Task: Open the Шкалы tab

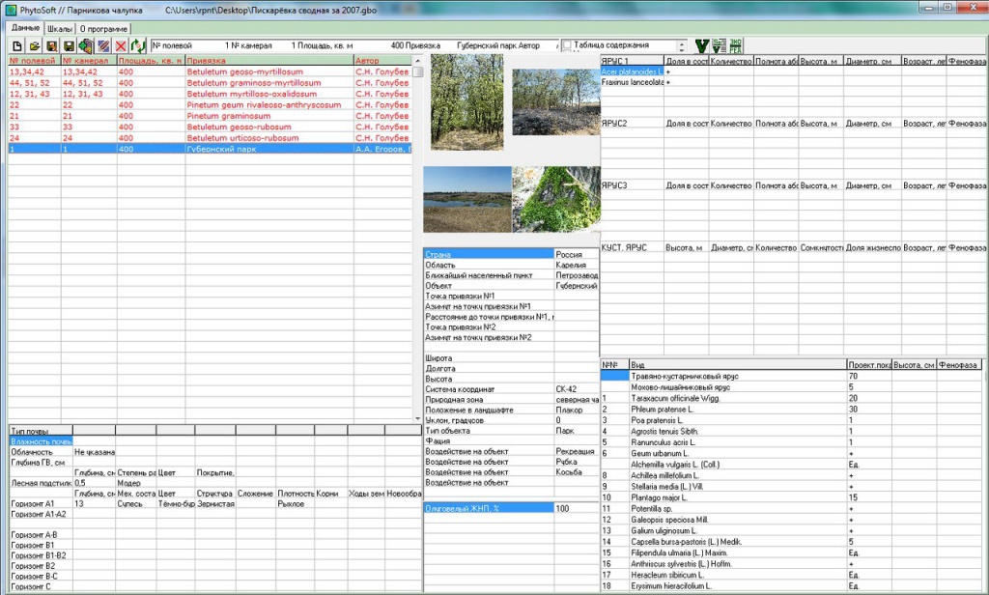Action: [x=60, y=28]
